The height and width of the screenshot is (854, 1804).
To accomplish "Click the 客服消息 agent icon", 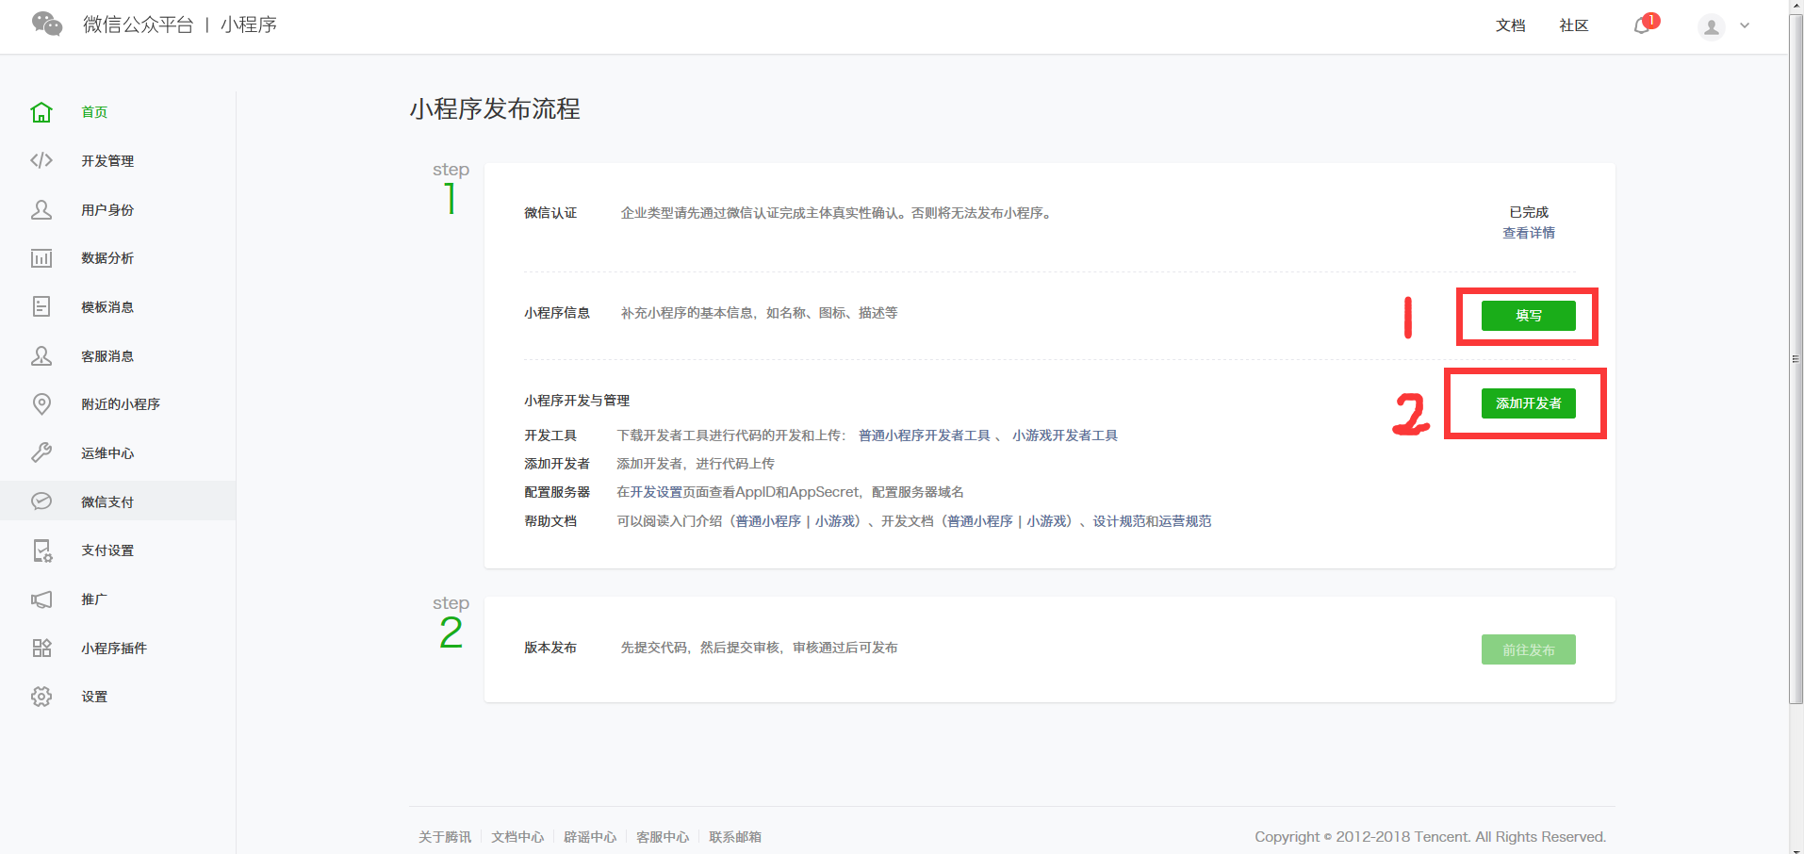I will pos(41,355).
